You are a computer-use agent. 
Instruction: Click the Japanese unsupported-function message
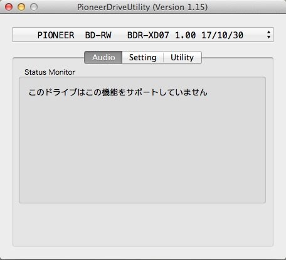coord(118,92)
